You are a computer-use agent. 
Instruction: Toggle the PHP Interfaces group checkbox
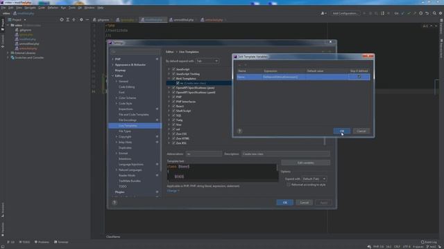pyautogui.click(x=173, y=102)
